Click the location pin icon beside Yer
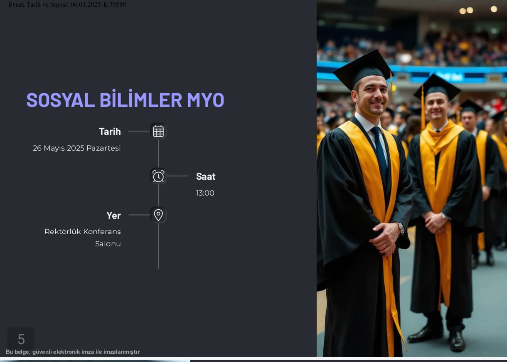This screenshot has width=507, height=362. coord(158,215)
